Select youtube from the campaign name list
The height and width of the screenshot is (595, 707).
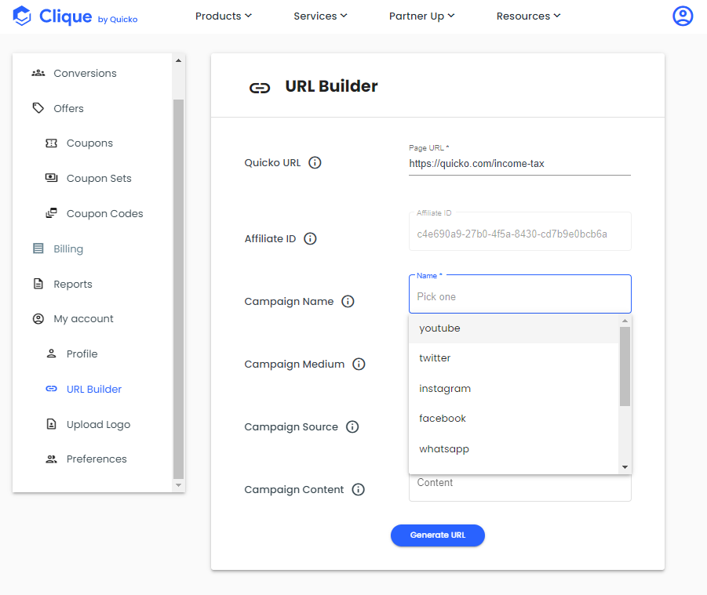[x=513, y=328]
